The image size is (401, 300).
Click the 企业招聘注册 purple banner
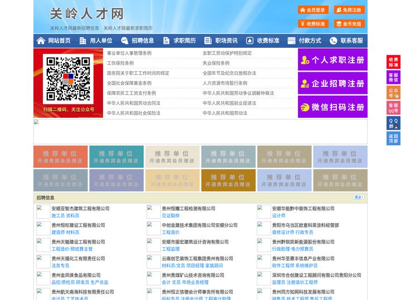[332, 83]
